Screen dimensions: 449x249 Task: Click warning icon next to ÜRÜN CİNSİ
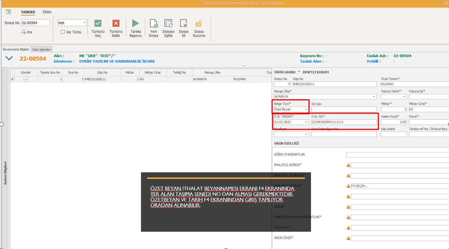click(x=348, y=238)
